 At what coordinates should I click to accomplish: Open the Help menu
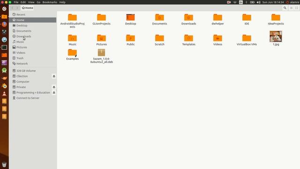[62, 2]
